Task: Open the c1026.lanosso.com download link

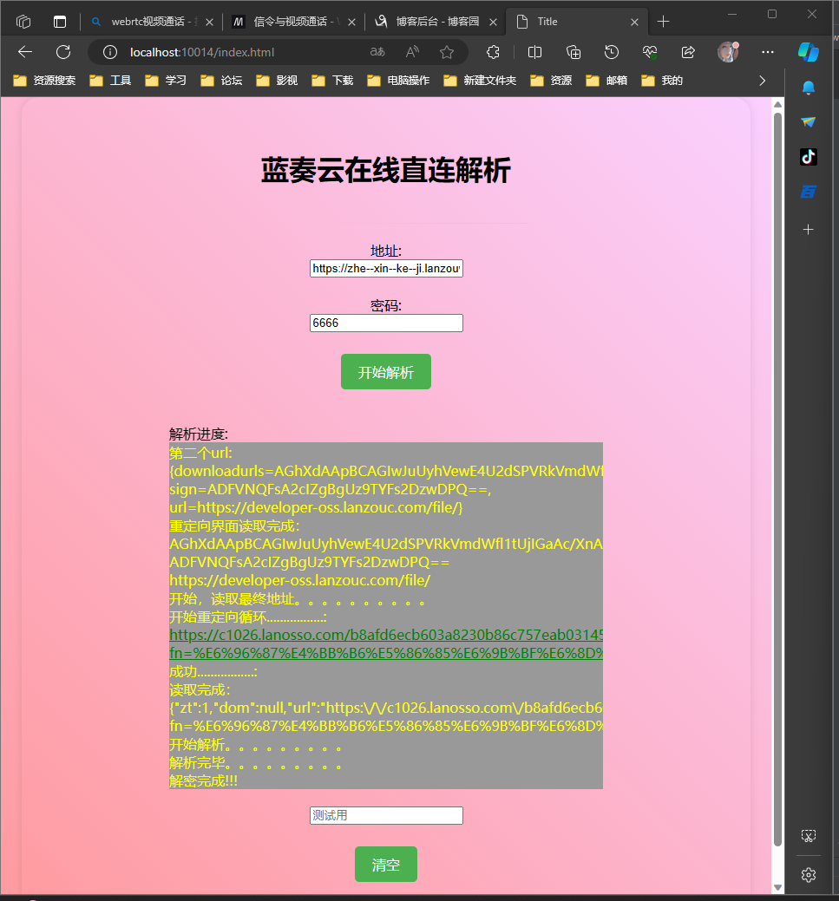Action: click(386, 643)
